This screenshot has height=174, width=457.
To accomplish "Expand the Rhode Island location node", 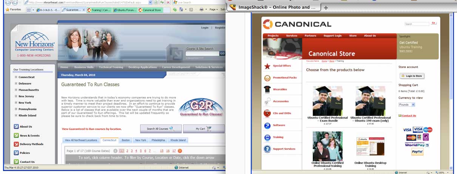I will click(x=16, y=115).
